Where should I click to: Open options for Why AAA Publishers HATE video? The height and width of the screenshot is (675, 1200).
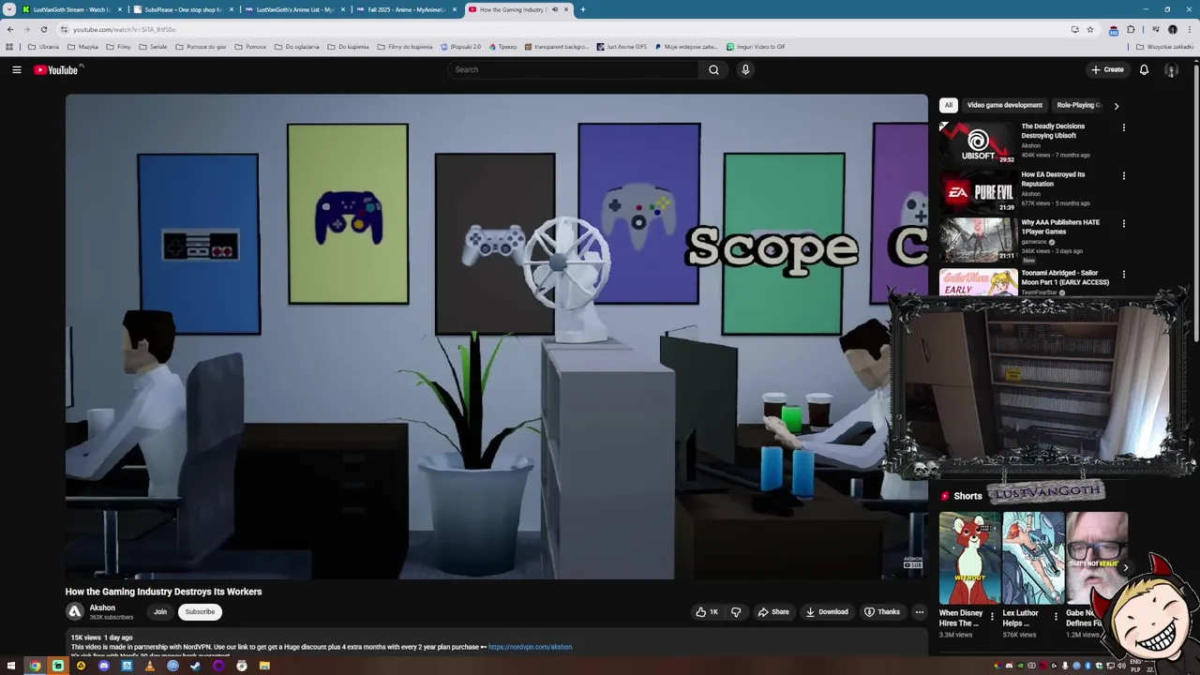[1123, 223]
